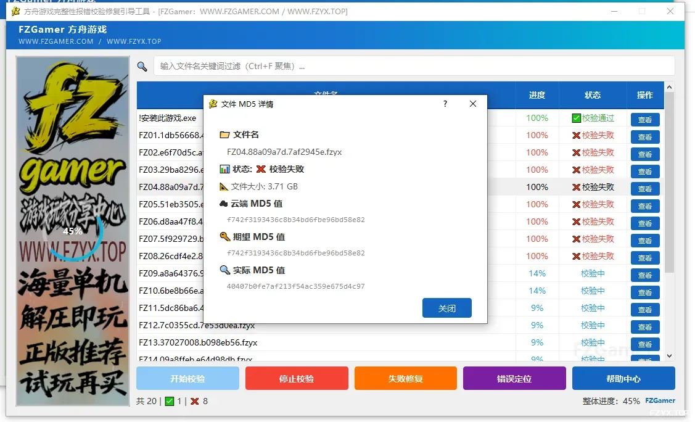Click 查看 for !安装此游戏.exe row
695x422 pixels.
click(x=645, y=120)
